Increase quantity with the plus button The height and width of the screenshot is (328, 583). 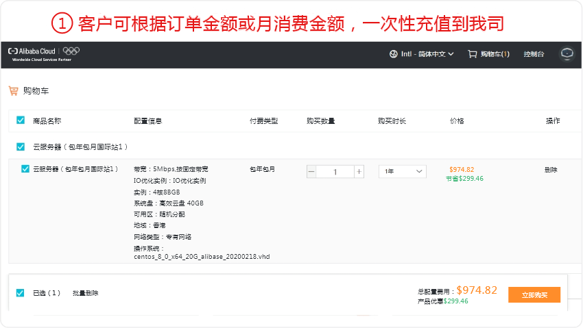[x=358, y=171]
